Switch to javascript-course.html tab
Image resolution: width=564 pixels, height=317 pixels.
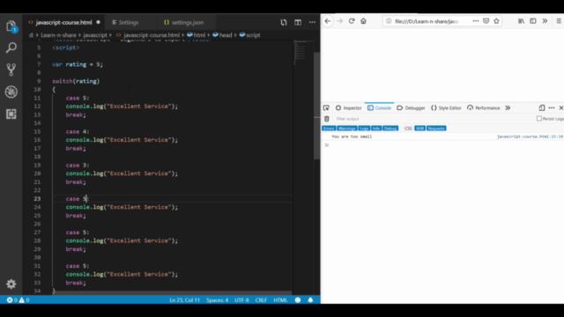64,22
